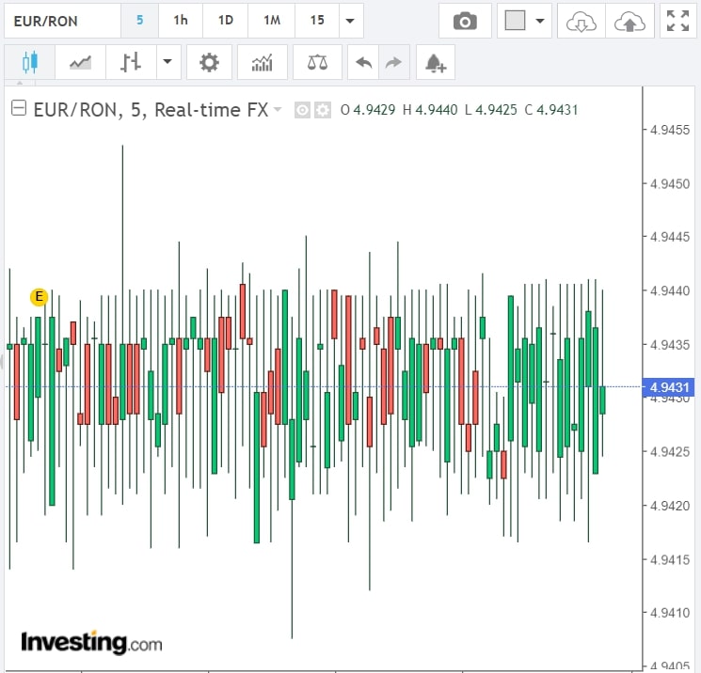Load a saved chart layout from cloud
The image size is (701, 673).
pos(581,21)
